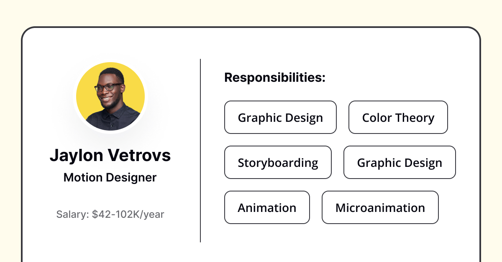Click the Motion Designer job title
The width and height of the screenshot is (502, 262).
(110, 178)
